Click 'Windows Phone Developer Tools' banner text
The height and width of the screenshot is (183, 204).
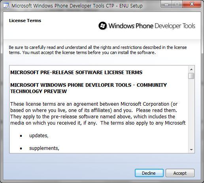point(152,26)
